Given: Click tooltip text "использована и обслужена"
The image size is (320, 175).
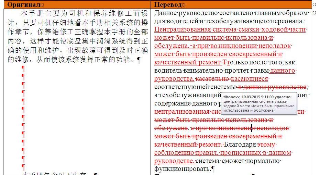Looking at the screenshot, I should tap(249, 110).
